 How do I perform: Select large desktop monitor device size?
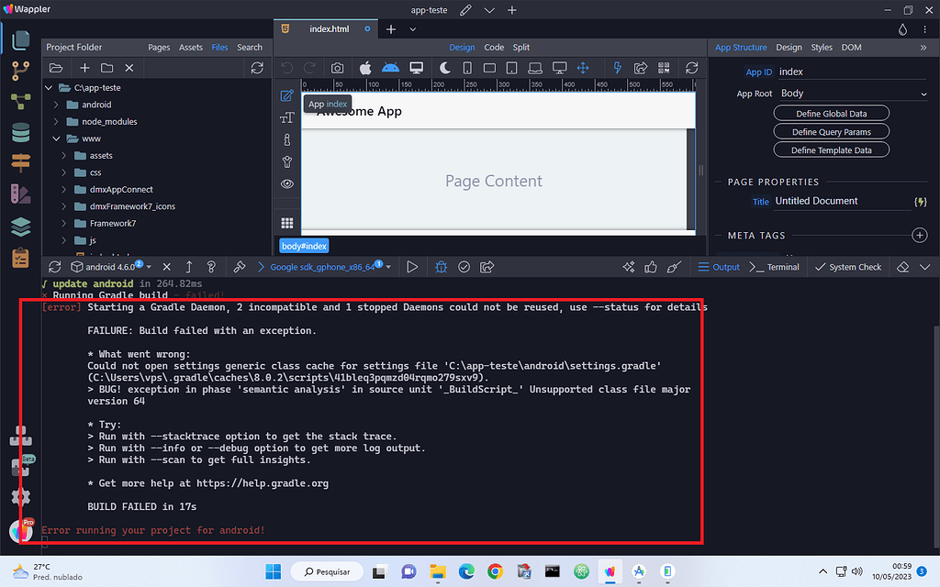559,68
